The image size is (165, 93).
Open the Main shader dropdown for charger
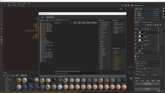pos(156,13)
